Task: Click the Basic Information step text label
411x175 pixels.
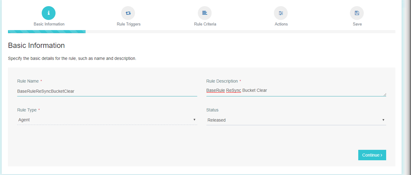Action: [49, 24]
